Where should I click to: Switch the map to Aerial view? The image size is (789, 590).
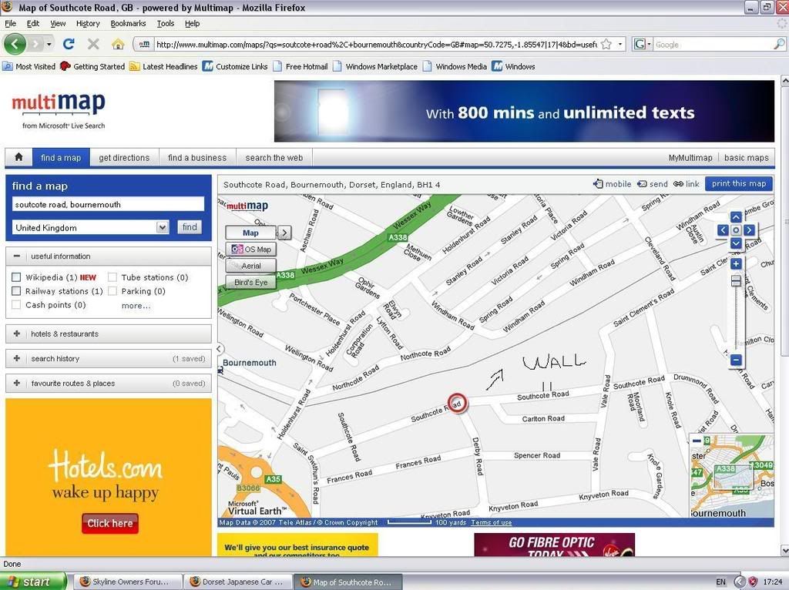point(251,266)
